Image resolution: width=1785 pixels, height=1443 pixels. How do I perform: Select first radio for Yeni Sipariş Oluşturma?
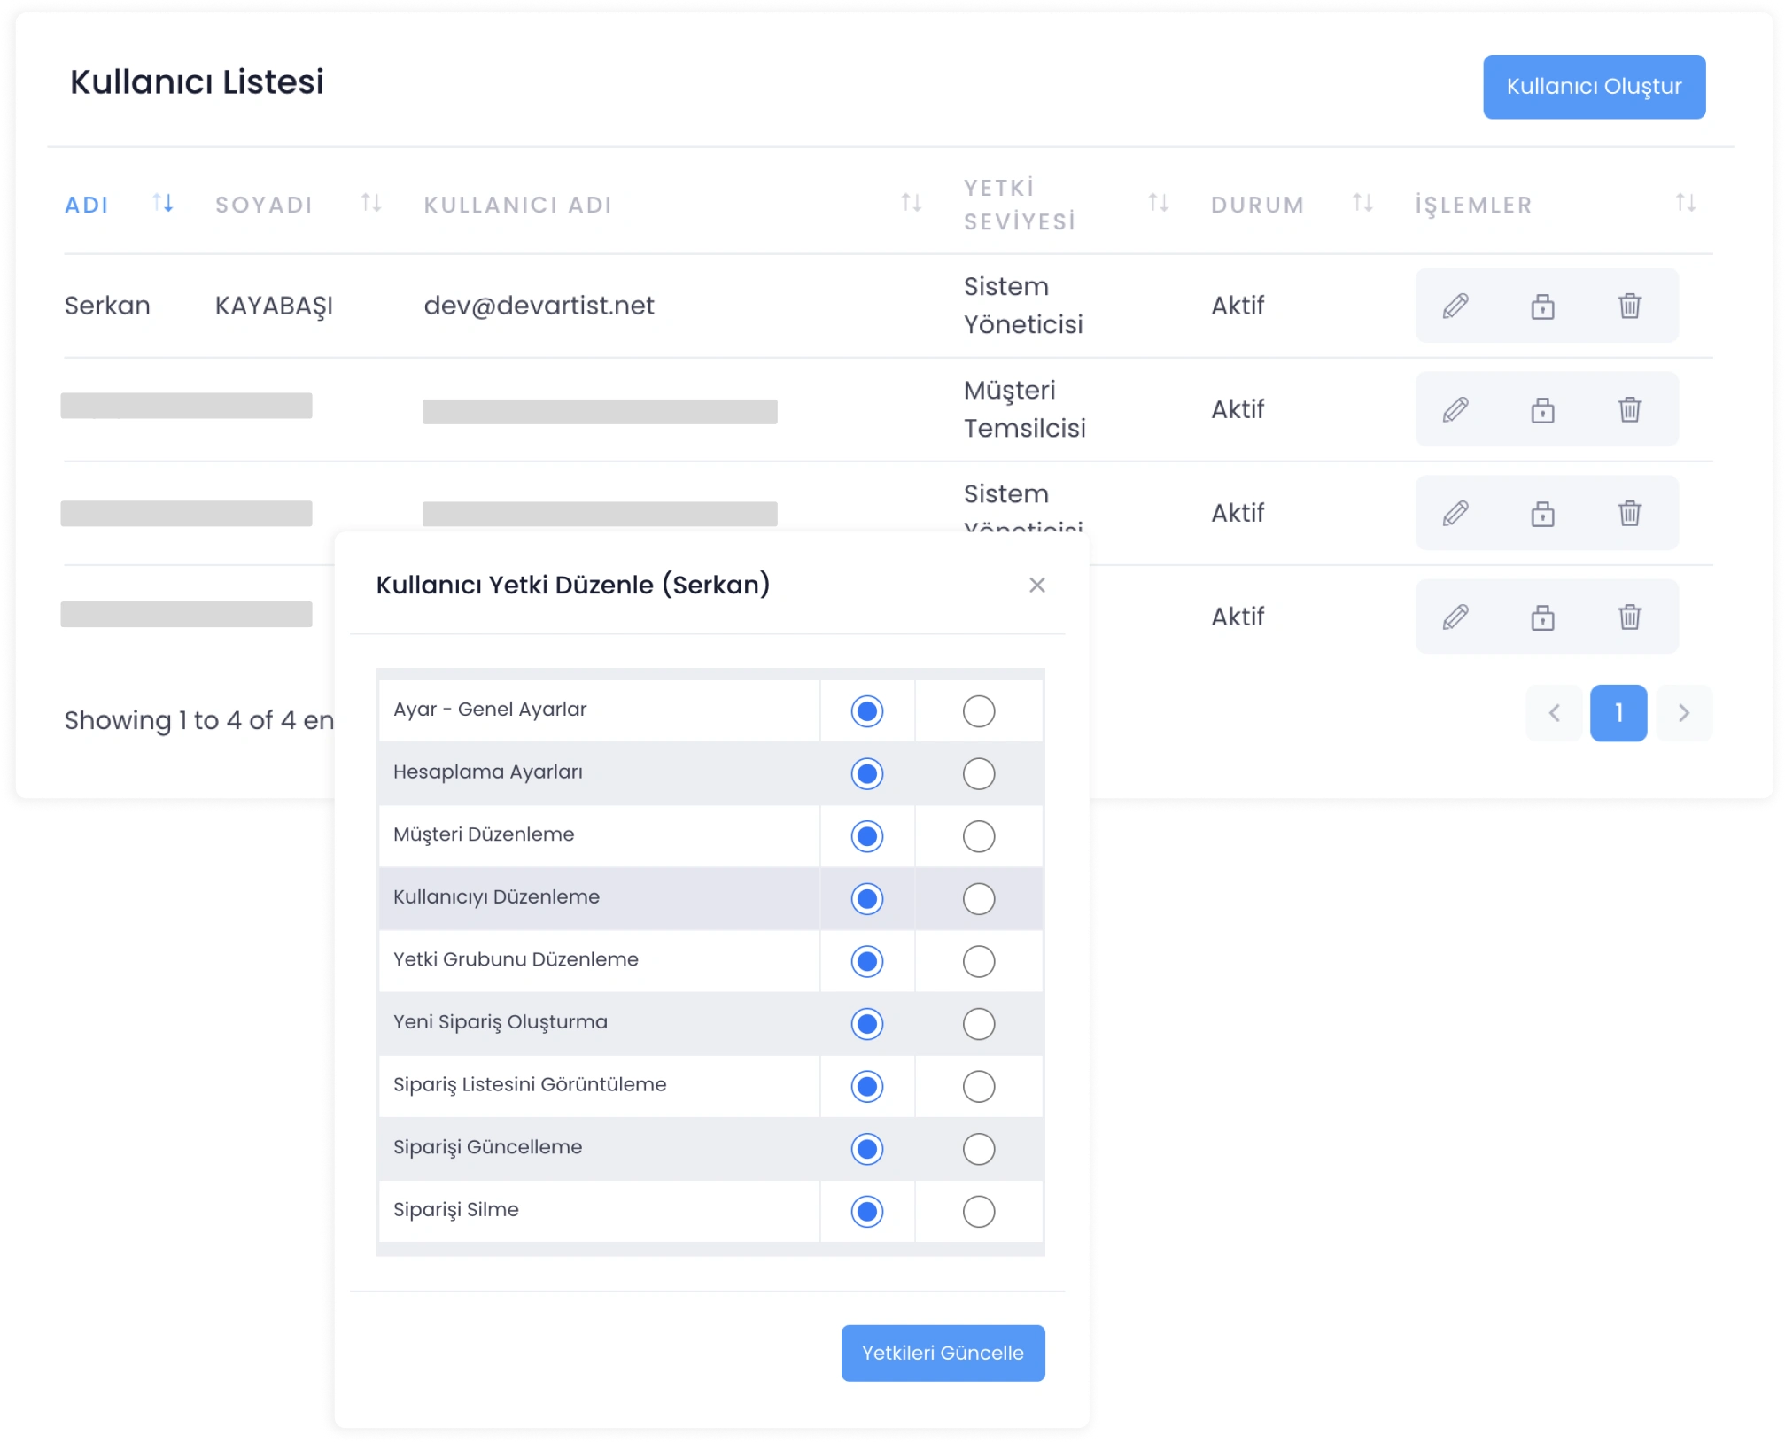tap(867, 1024)
